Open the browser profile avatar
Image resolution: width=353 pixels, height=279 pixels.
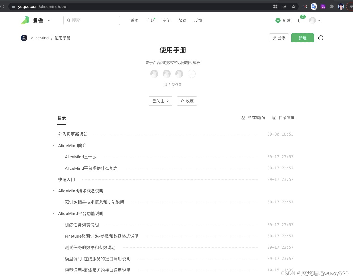coord(341,7)
